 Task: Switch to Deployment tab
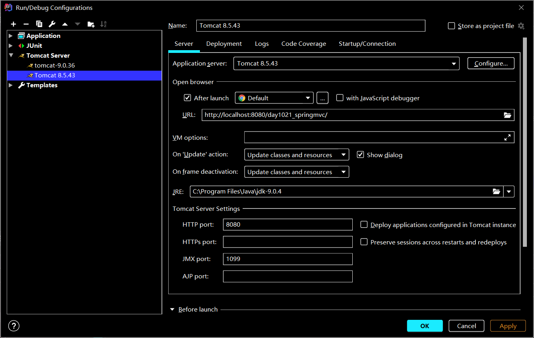coord(224,44)
